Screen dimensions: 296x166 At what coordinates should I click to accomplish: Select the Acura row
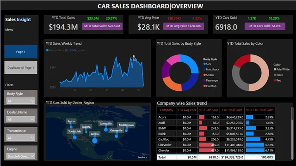(216, 117)
